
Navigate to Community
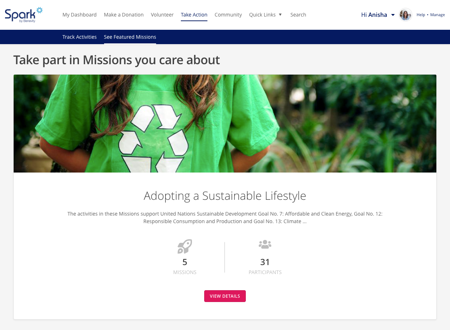(x=228, y=15)
